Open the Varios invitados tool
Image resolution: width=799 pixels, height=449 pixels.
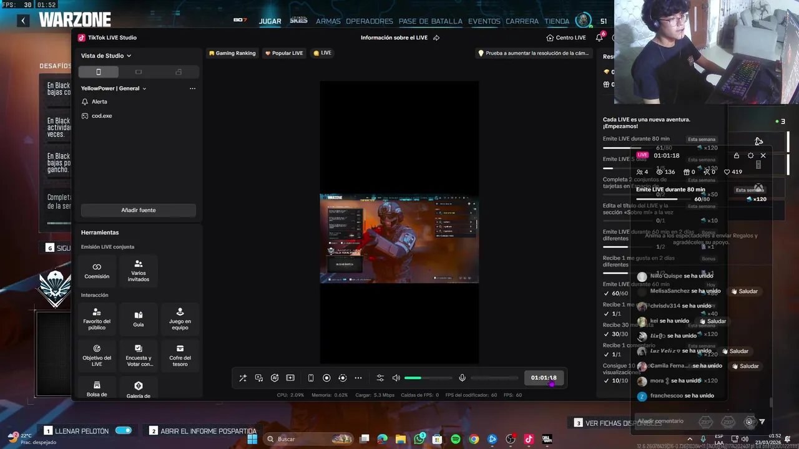139,271
